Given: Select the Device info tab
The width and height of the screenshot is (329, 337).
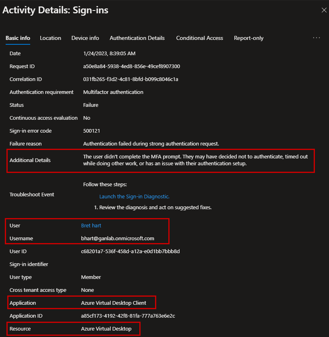Looking at the screenshot, I should pyautogui.click(x=85, y=38).
